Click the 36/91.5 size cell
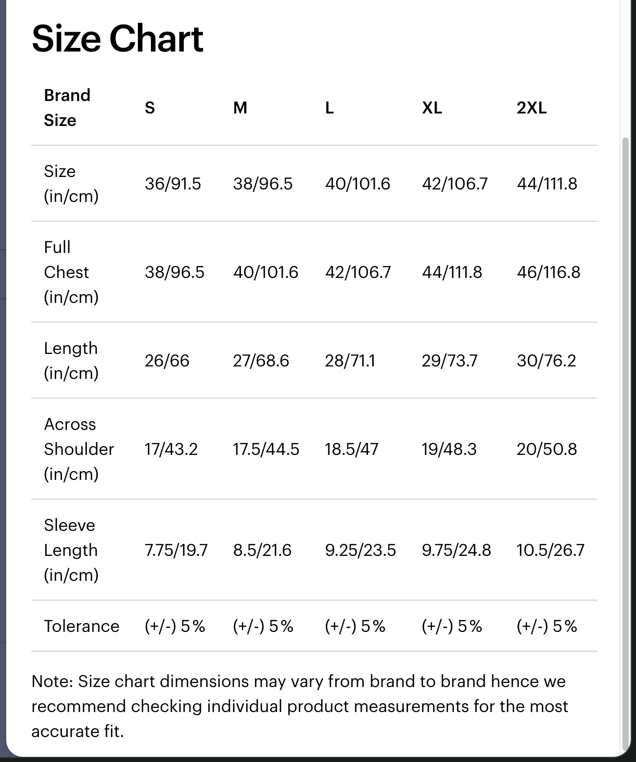 point(173,184)
